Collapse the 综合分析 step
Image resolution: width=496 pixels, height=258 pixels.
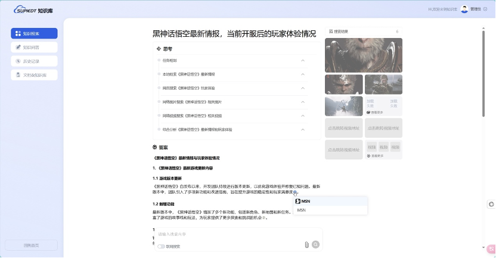tap(303, 130)
